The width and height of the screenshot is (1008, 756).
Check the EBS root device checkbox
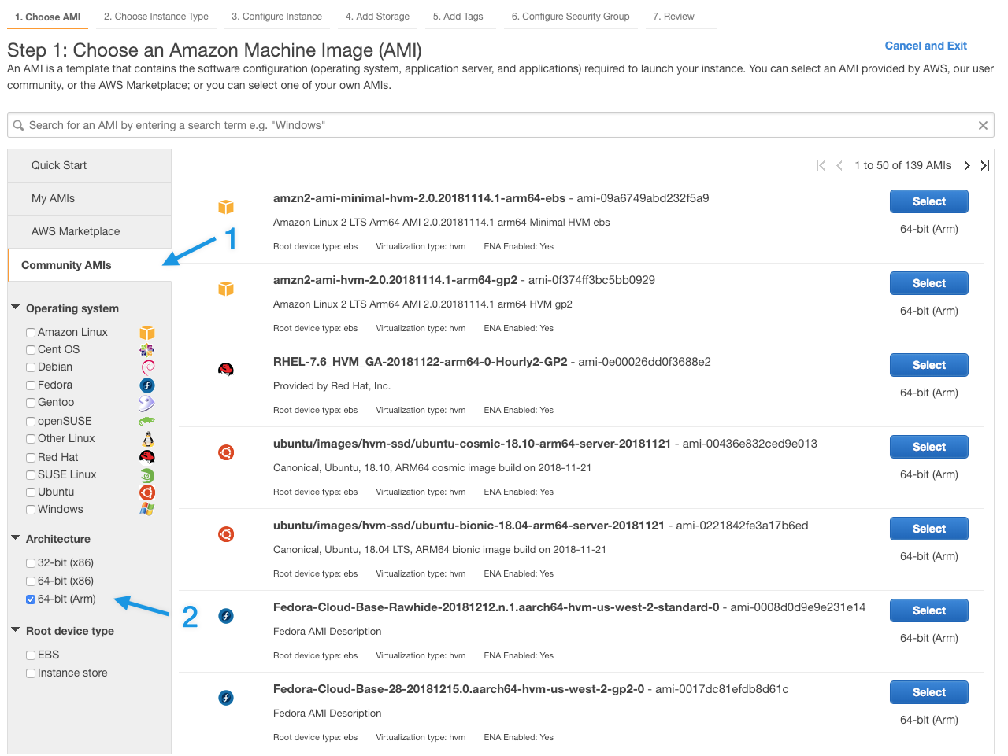[31, 655]
